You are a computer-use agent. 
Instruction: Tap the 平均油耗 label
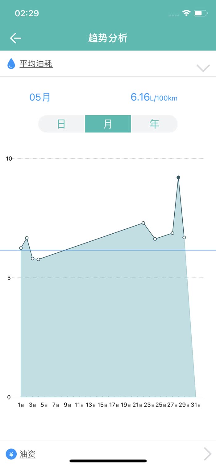(x=36, y=64)
